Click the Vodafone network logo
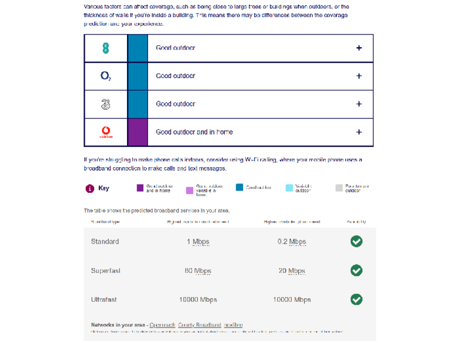458x343 pixels. coord(106,132)
